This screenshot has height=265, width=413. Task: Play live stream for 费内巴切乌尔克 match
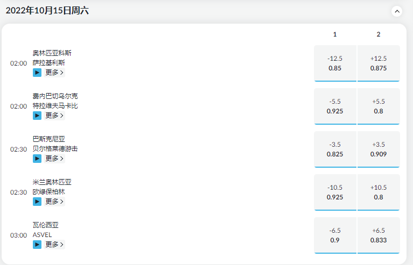pos(37,116)
